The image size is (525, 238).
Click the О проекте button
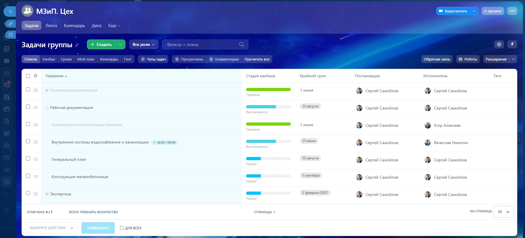[x=493, y=11]
